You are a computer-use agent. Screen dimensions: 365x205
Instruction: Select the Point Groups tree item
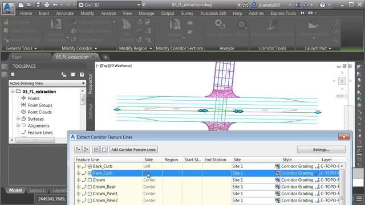pos(40,105)
